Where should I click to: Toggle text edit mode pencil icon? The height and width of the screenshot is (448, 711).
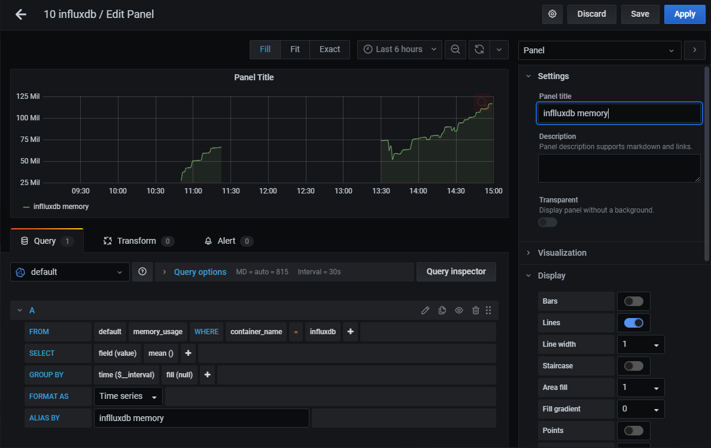point(425,310)
